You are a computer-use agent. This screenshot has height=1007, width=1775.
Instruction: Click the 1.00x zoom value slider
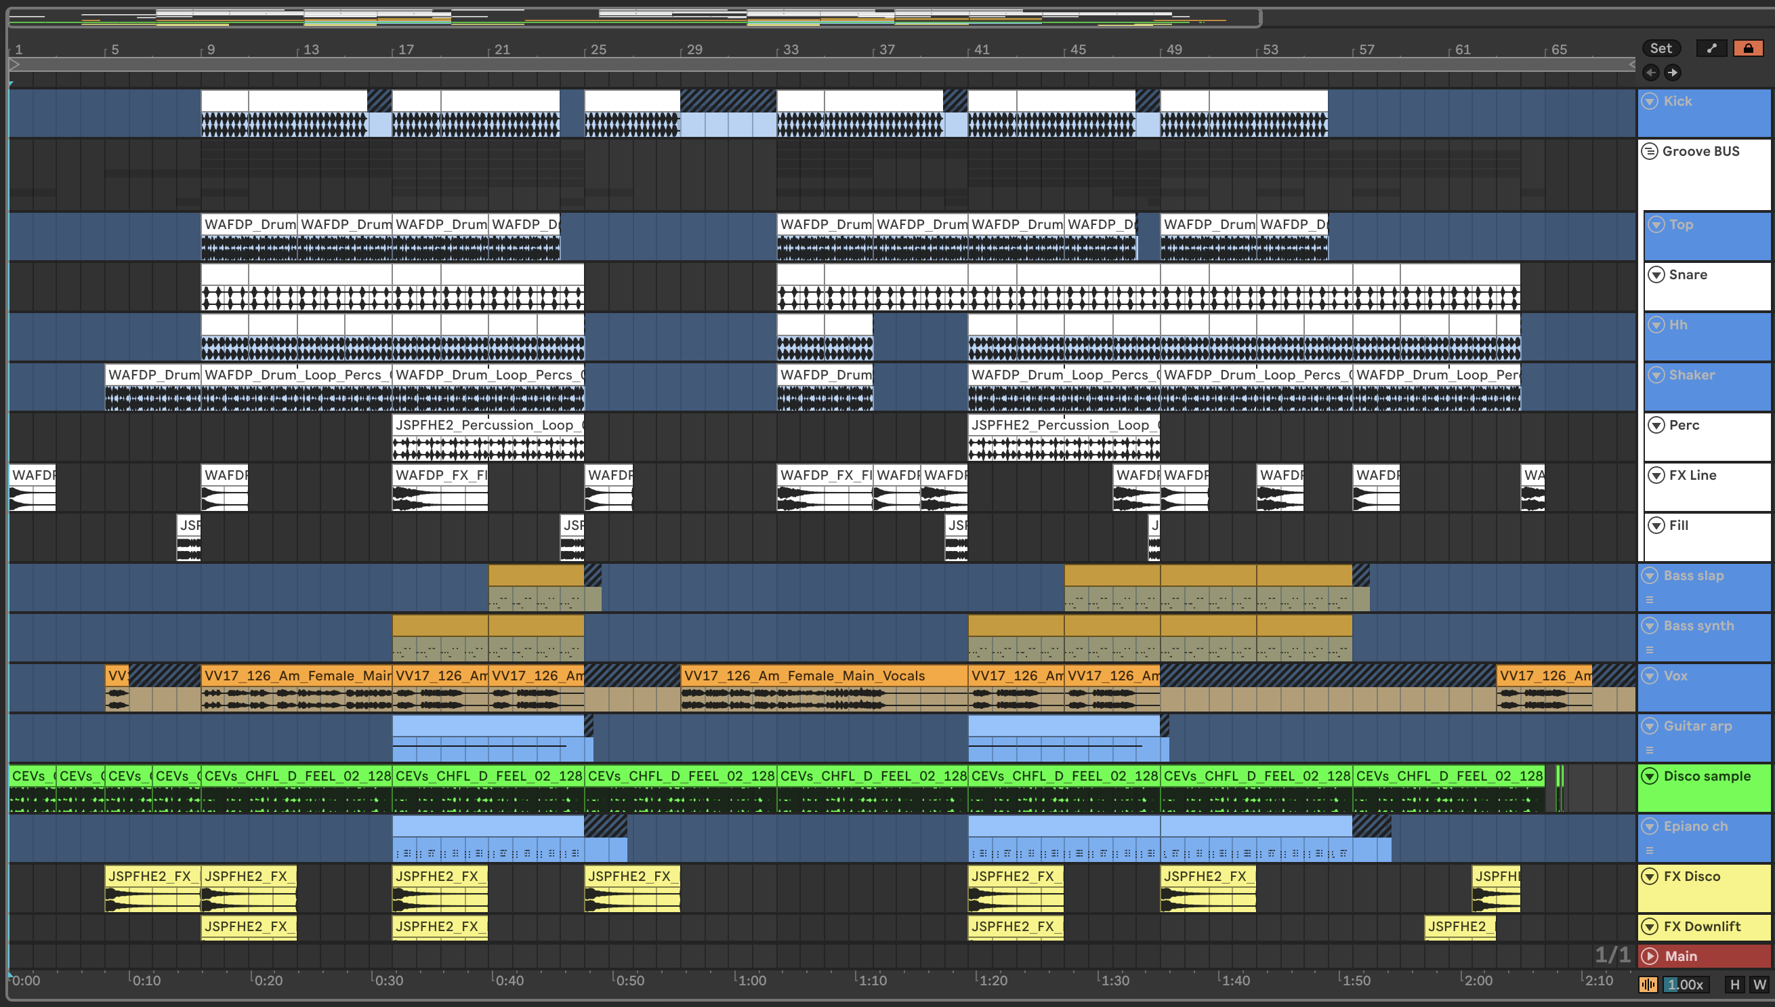pyautogui.click(x=1686, y=984)
